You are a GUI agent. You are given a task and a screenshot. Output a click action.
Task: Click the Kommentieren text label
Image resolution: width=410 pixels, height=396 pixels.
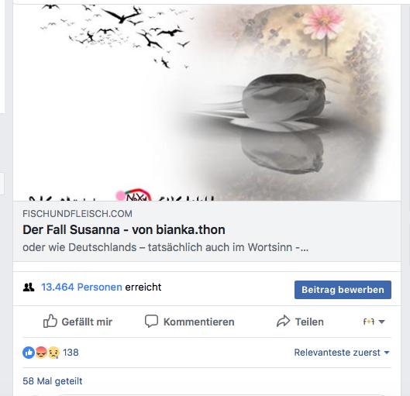point(199,322)
